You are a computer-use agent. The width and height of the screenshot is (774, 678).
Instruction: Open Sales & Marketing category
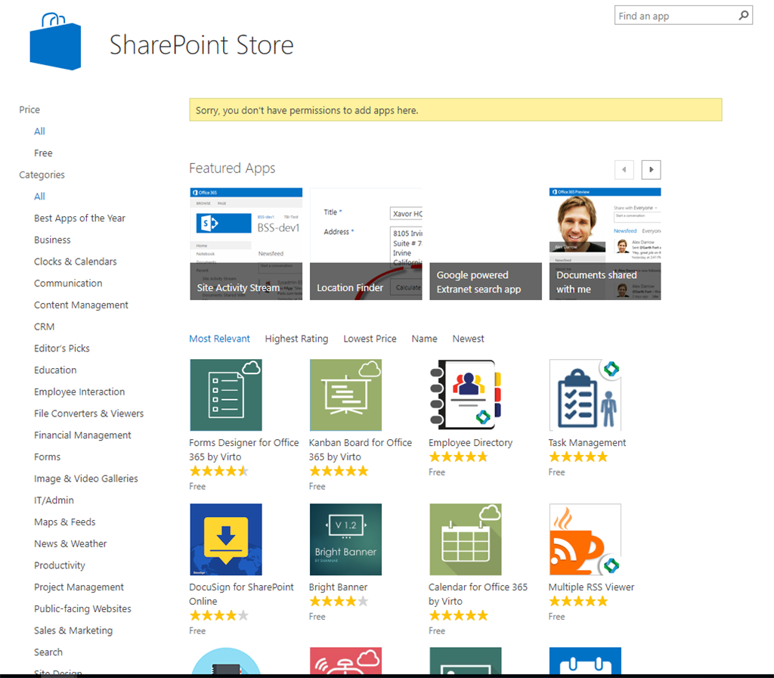coord(73,630)
